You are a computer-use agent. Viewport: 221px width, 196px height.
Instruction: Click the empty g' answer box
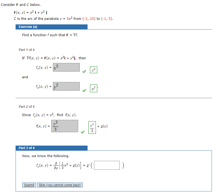tap(107, 165)
